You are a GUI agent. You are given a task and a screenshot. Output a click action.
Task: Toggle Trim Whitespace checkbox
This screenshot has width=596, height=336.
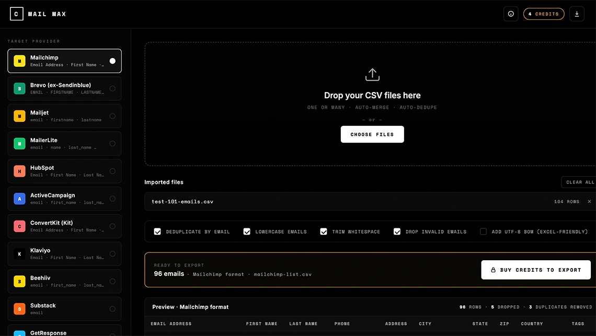click(324, 231)
